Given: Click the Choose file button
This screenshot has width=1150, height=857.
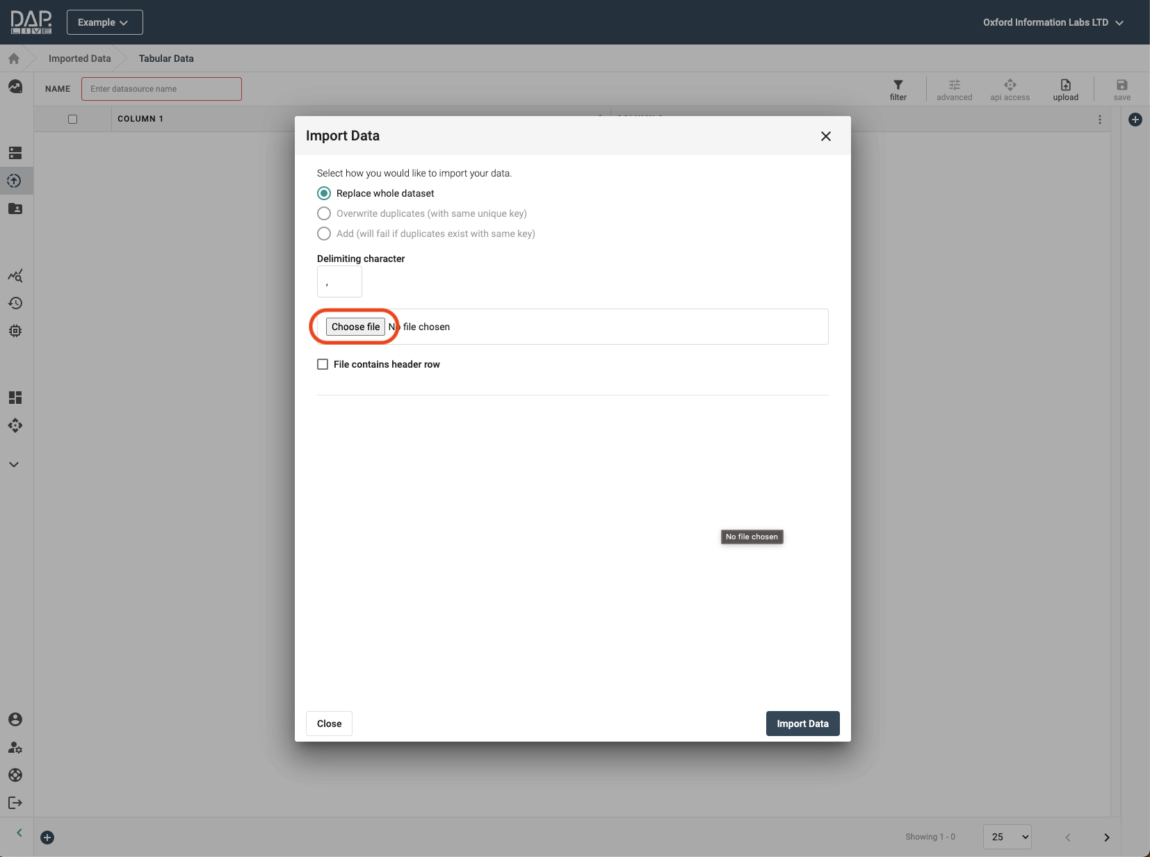Looking at the screenshot, I should pos(355,327).
